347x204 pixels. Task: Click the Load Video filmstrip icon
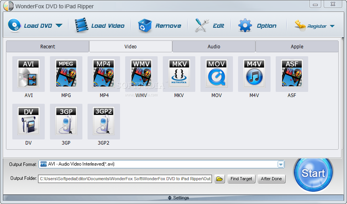pos(82,25)
